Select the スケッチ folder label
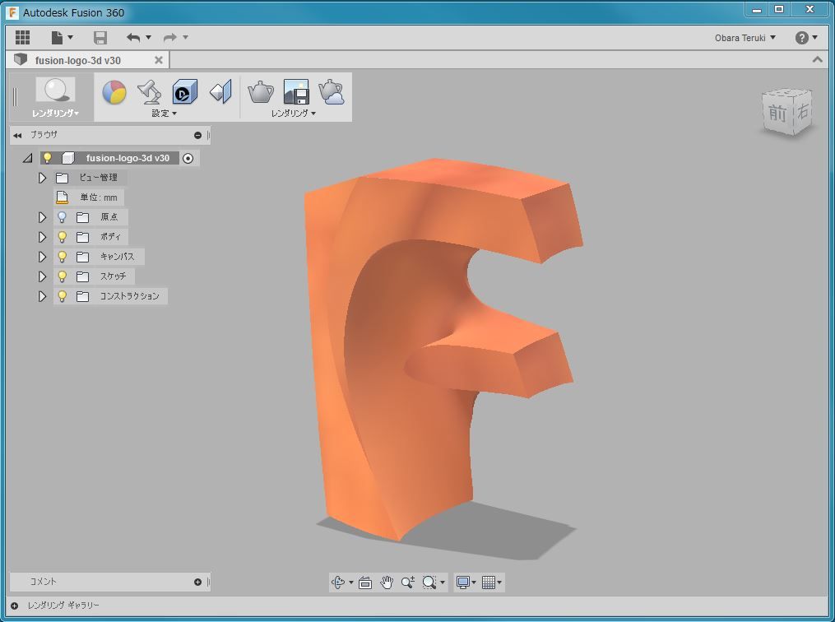Viewport: 835px width, 622px height. (x=114, y=276)
